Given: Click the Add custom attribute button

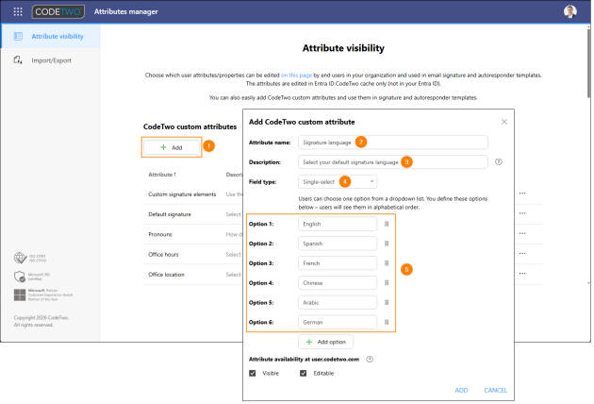Looking at the screenshot, I should (x=172, y=147).
